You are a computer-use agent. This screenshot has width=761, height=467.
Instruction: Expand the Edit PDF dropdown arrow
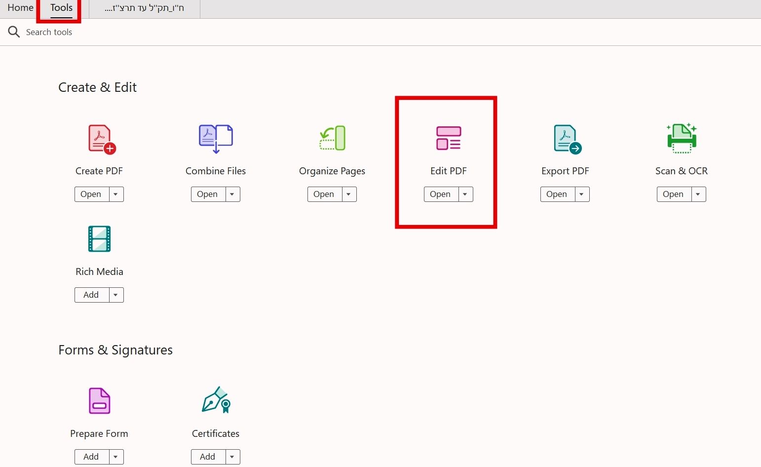tap(465, 195)
